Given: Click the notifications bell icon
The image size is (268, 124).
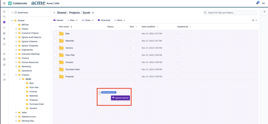Looking at the screenshot, I should tap(257, 3).
